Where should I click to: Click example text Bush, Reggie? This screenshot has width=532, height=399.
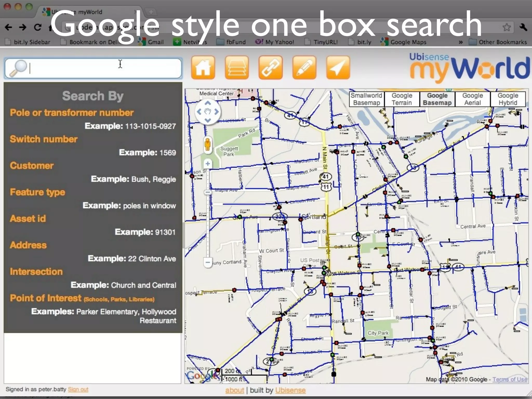[154, 179]
